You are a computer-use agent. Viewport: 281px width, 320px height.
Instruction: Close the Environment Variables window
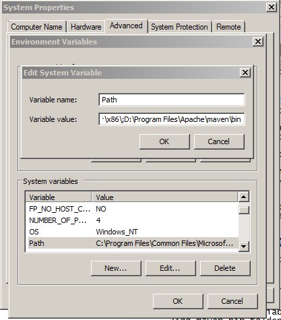258,42
